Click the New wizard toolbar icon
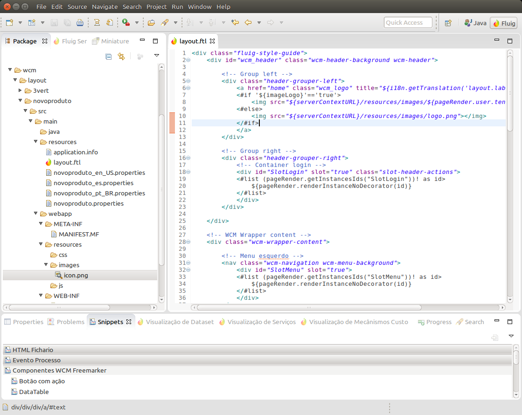The height and width of the screenshot is (415, 522). [x=9, y=22]
